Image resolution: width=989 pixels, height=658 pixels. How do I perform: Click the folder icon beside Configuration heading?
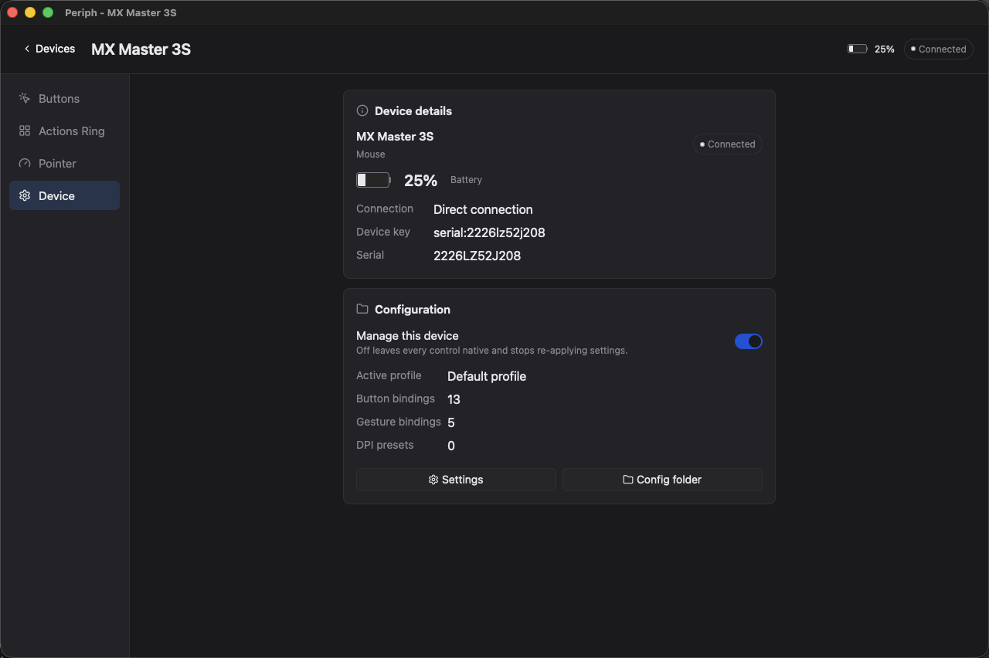coord(362,309)
